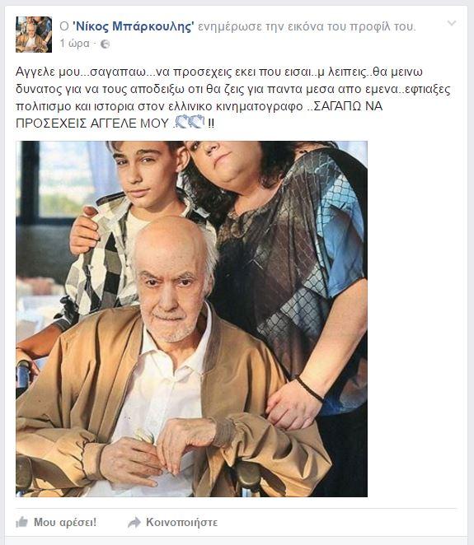Click the uppercase 'ΣΑΓΑΠΩ ΝΑ' text
The image size is (474, 545).
[x=348, y=106]
